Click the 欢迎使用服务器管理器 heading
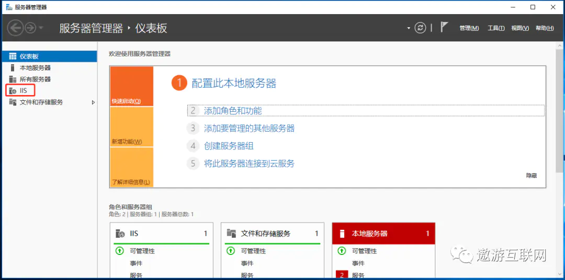The image size is (565, 280). pyautogui.click(x=140, y=54)
